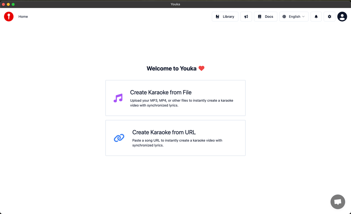Viewport: 351px width, 214px height.
Task: Select the Create Karaoke from URL card
Action: click(x=175, y=138)
